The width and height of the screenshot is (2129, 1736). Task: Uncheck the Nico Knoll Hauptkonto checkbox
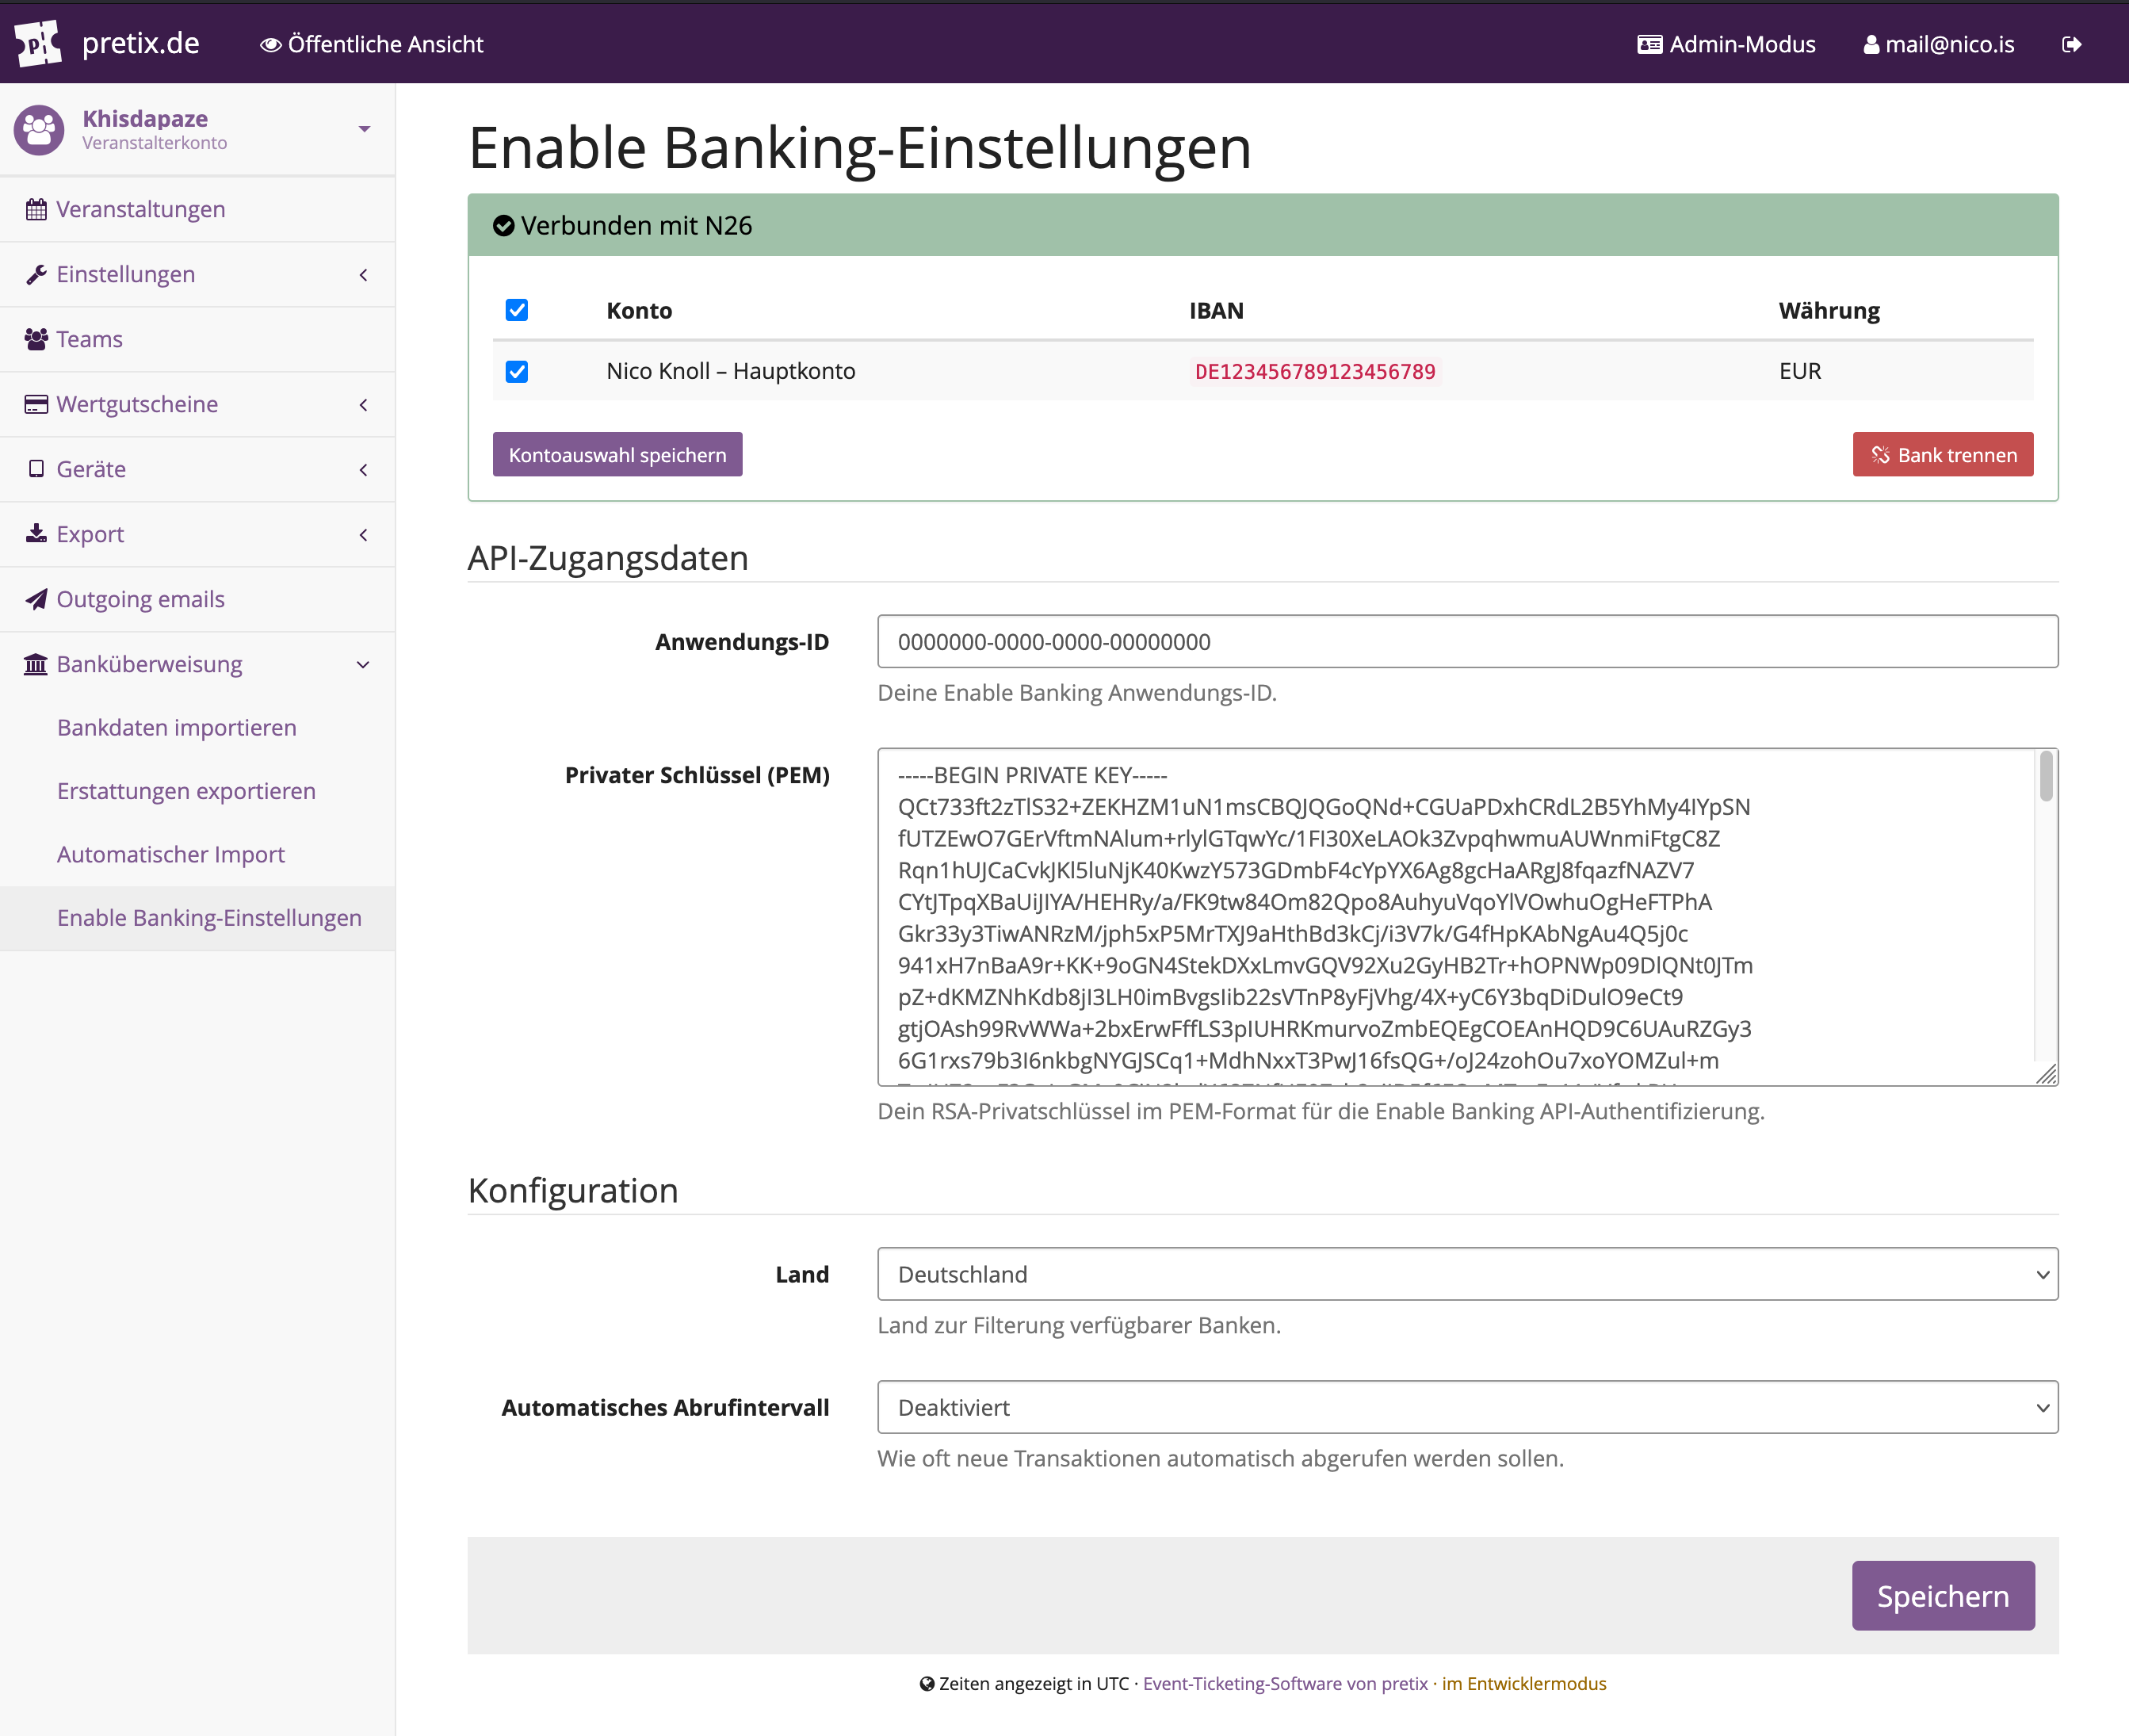coord(517,372)
